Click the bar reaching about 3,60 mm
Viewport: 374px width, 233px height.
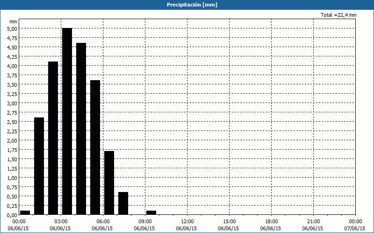(x=95, y=147)
